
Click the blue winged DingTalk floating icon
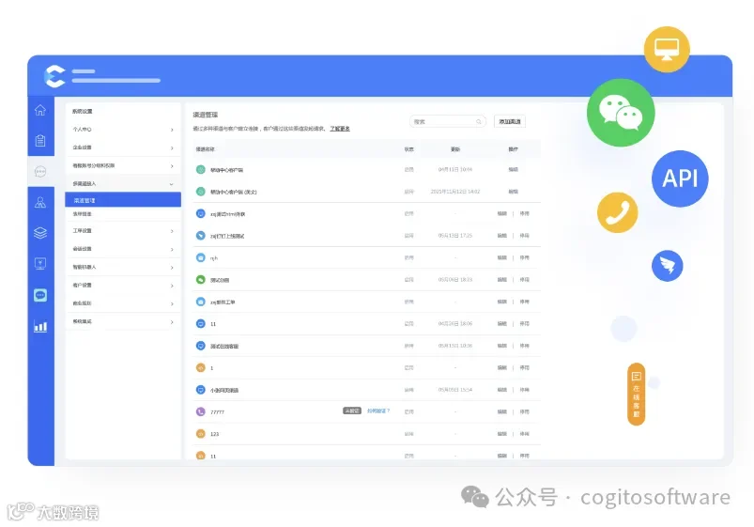click(667, 266)
